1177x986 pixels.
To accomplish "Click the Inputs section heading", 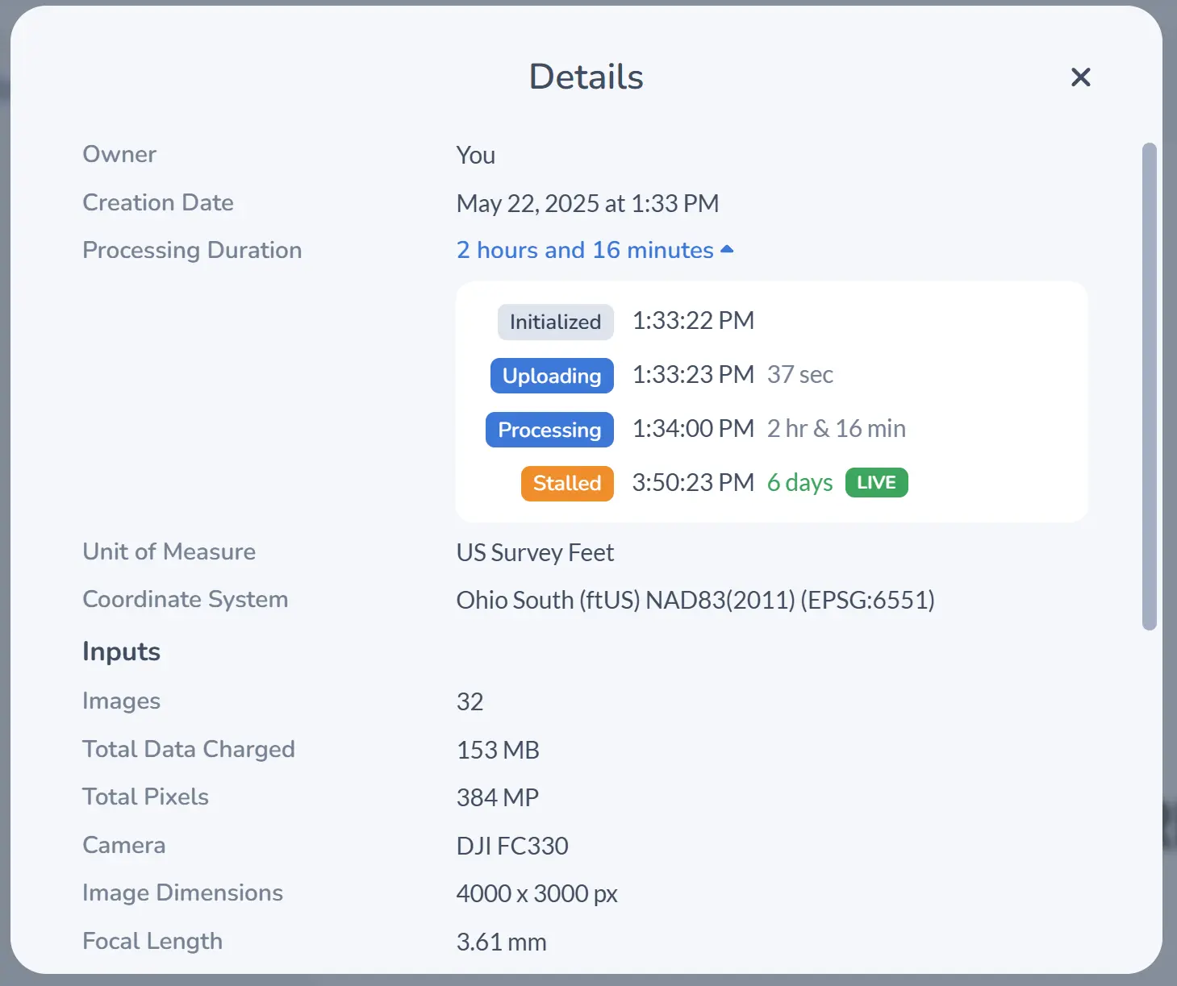I will (121, 651).
